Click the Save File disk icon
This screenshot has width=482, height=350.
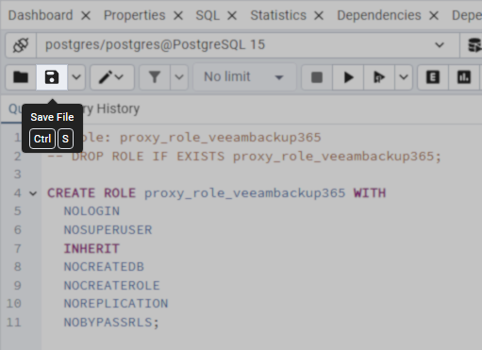click(52, 77)
